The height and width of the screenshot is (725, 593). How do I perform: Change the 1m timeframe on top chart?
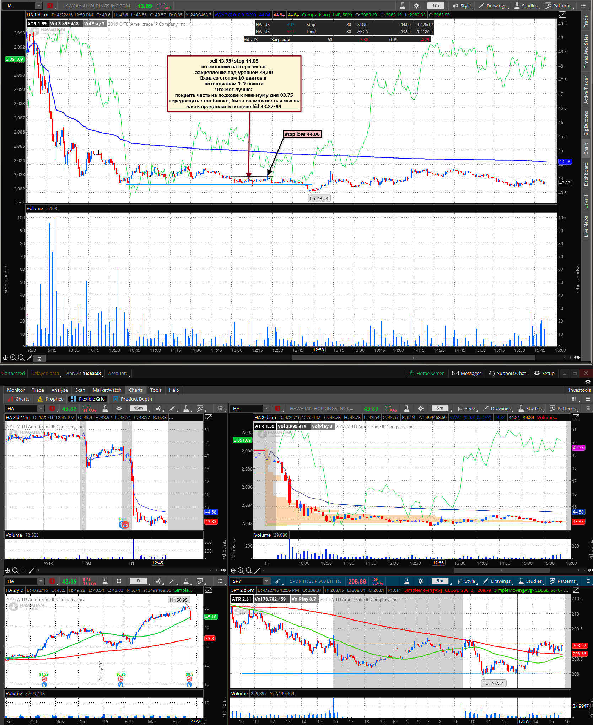436,6
